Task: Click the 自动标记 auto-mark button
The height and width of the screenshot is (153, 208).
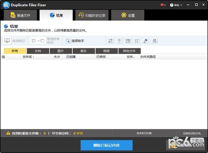Action: 15,41
